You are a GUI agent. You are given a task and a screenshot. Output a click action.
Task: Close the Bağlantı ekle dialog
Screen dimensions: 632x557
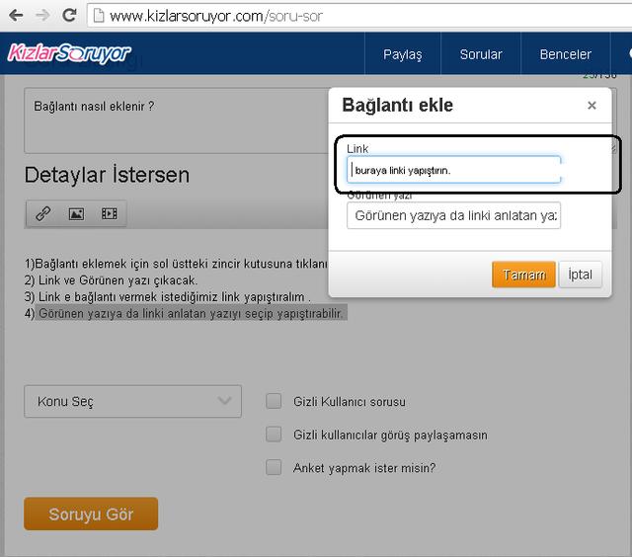pos(592,106)
